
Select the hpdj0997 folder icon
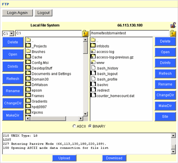[28, 106]
